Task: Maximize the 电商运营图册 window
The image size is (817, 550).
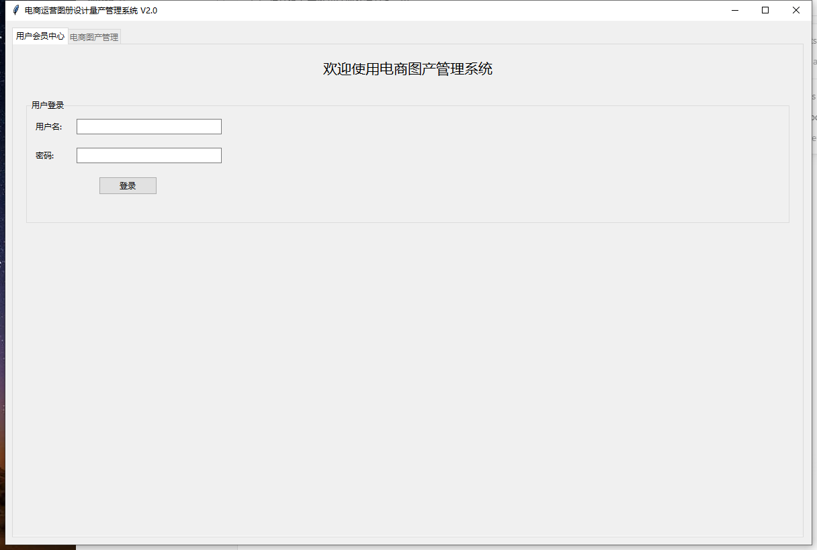Action: pyautogui.click(x=765, y=10)
